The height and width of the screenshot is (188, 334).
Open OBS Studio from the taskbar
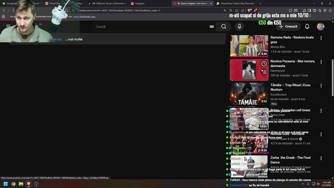click(x=36, y=184)
